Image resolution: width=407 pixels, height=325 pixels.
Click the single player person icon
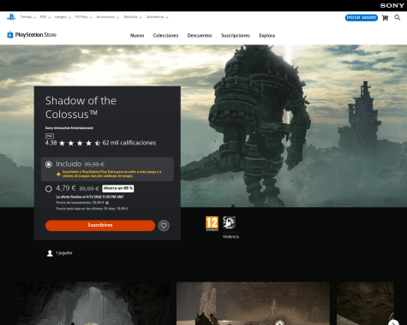50,253
